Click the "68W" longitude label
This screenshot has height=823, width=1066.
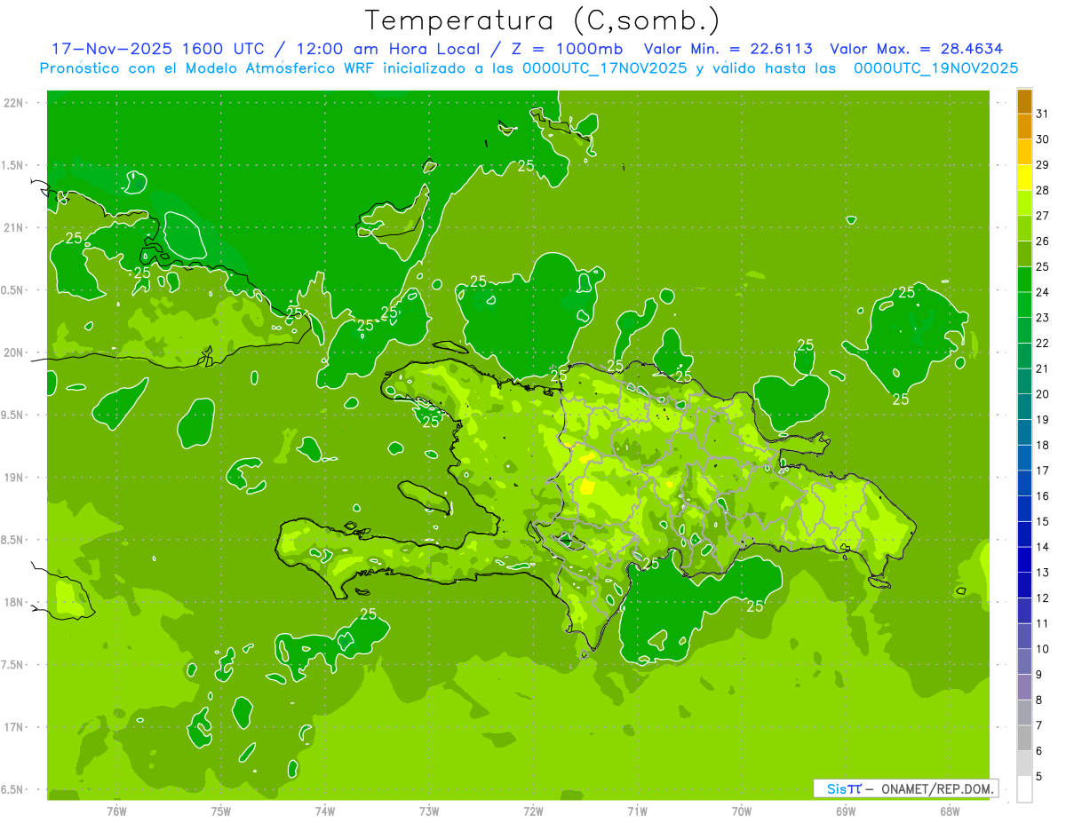pyautogui.click(x=950, y=811)
